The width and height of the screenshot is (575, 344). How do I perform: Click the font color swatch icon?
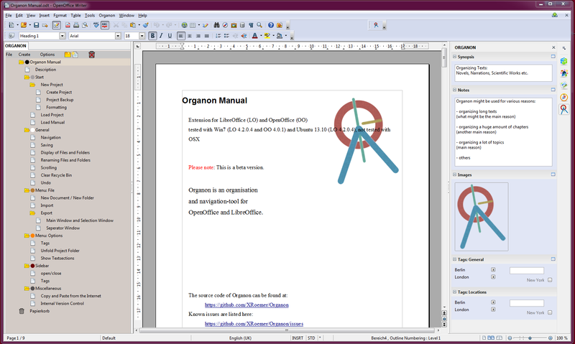pos(255,36)
